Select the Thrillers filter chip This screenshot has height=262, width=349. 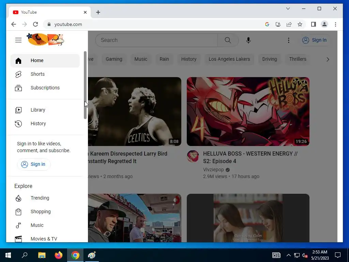point(298,59)
